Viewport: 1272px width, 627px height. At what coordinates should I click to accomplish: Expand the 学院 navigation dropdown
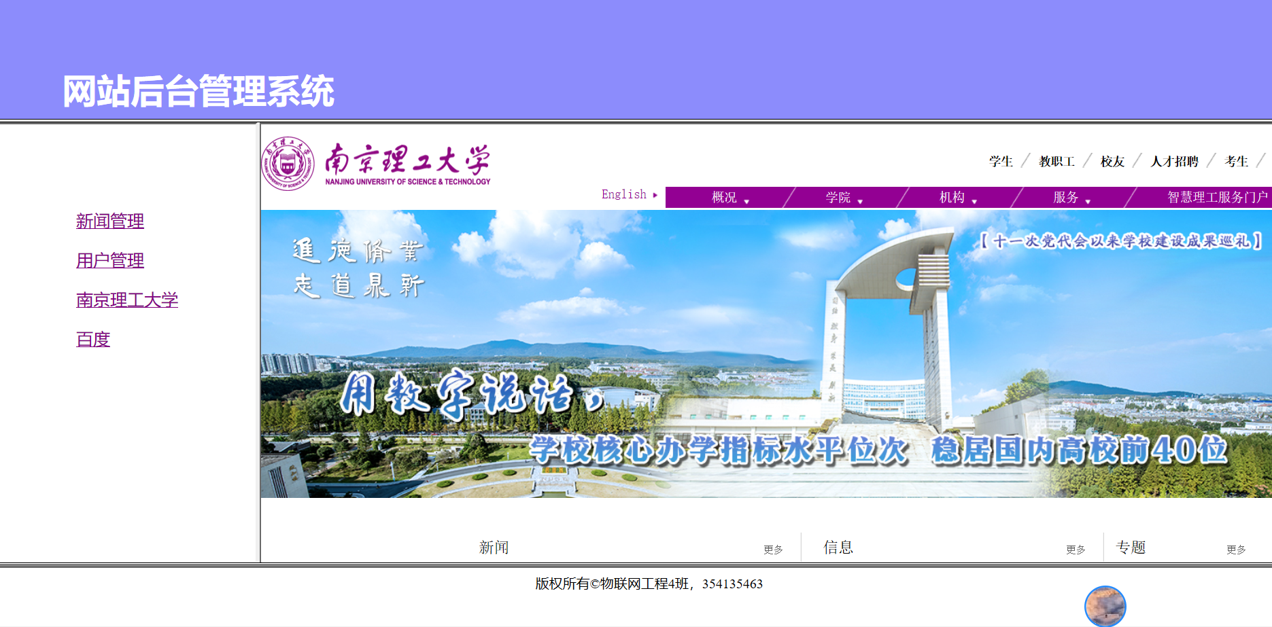pos(838,198)
